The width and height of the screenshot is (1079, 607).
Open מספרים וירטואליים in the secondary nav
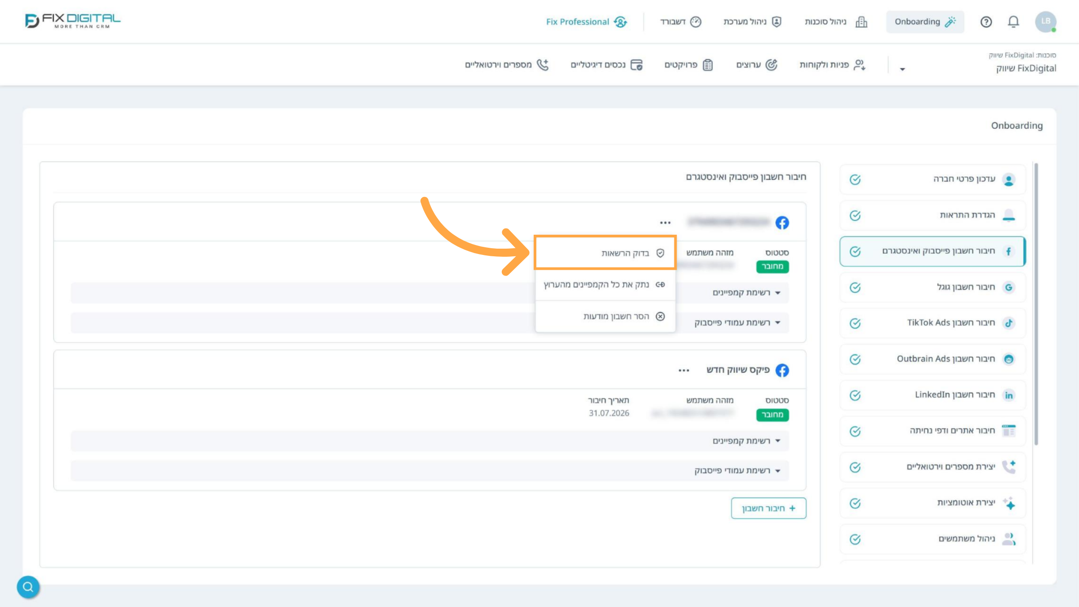coord(507,65)
